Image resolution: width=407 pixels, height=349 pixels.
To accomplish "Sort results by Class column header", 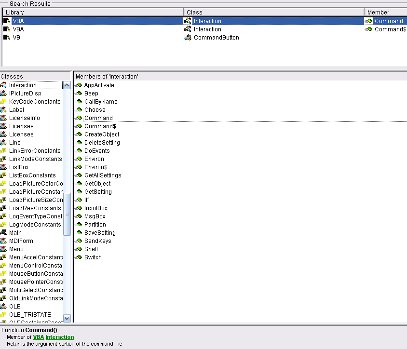I will (x=273, y=12).
